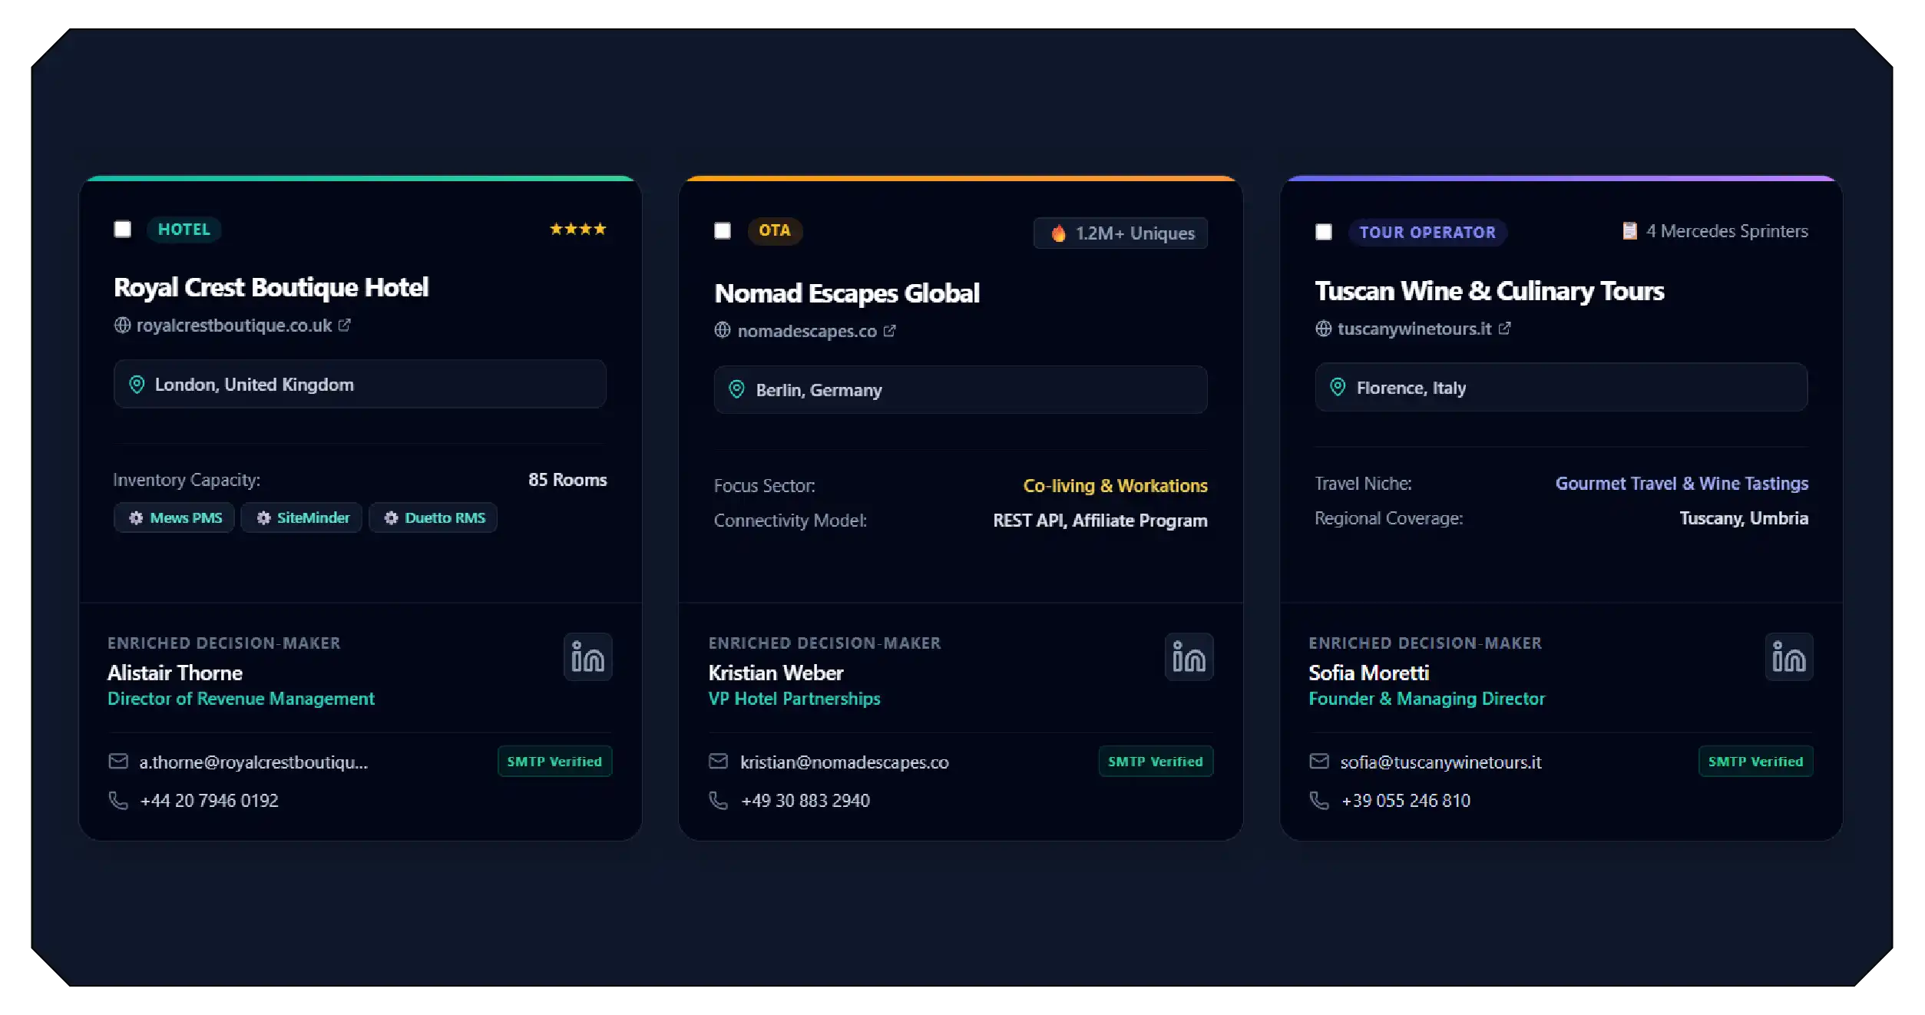Screen dimensions: 1925x1015
Task: Click the Nomad Escapes Global title
Action: (847, 293)
